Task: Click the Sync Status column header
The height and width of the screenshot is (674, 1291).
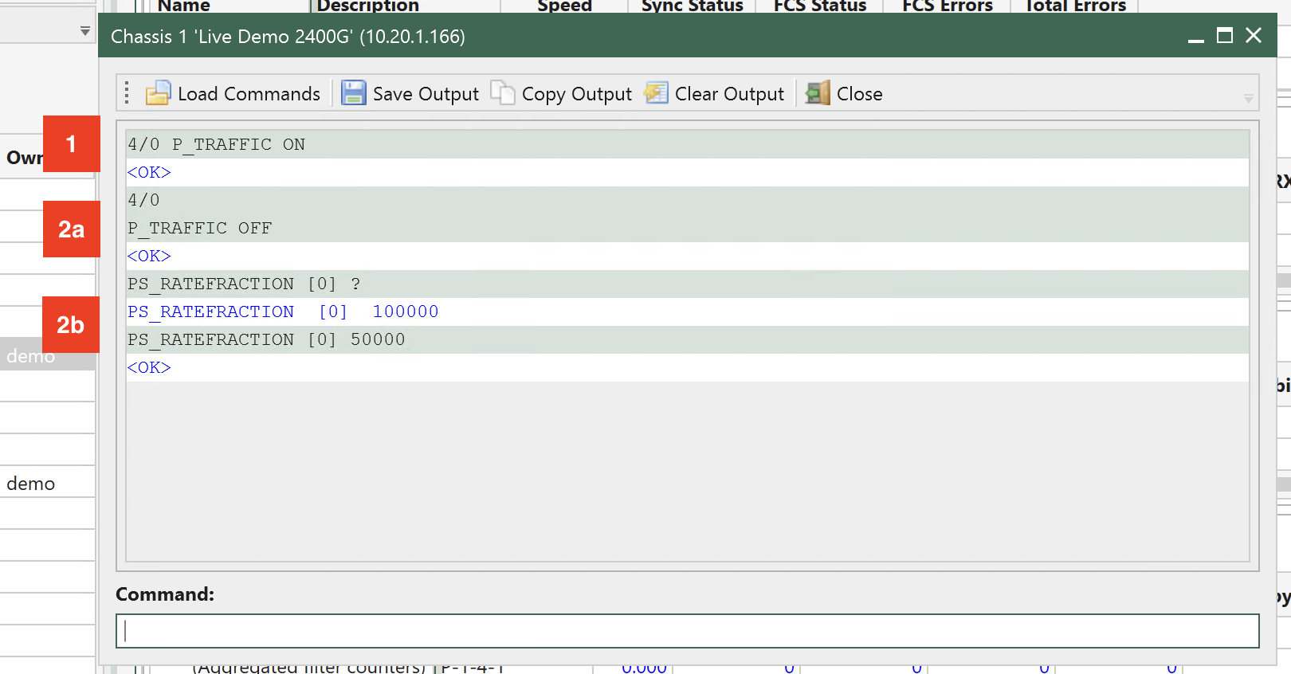Action: click(x=692, y=6)
